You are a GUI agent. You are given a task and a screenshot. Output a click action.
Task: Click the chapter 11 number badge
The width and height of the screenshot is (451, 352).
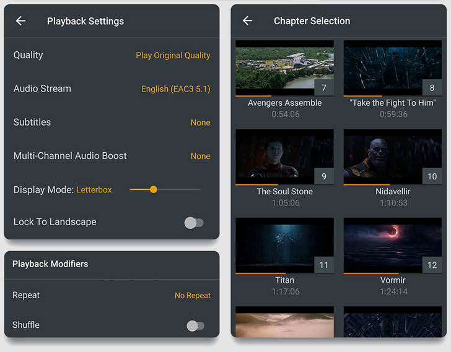[324, 265]
